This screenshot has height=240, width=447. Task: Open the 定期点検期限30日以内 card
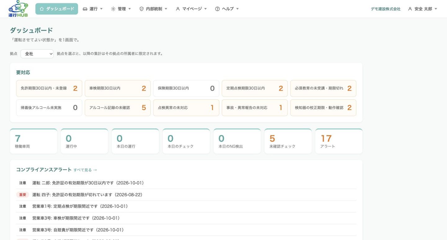pyautogui.click(x=255, y=88)
